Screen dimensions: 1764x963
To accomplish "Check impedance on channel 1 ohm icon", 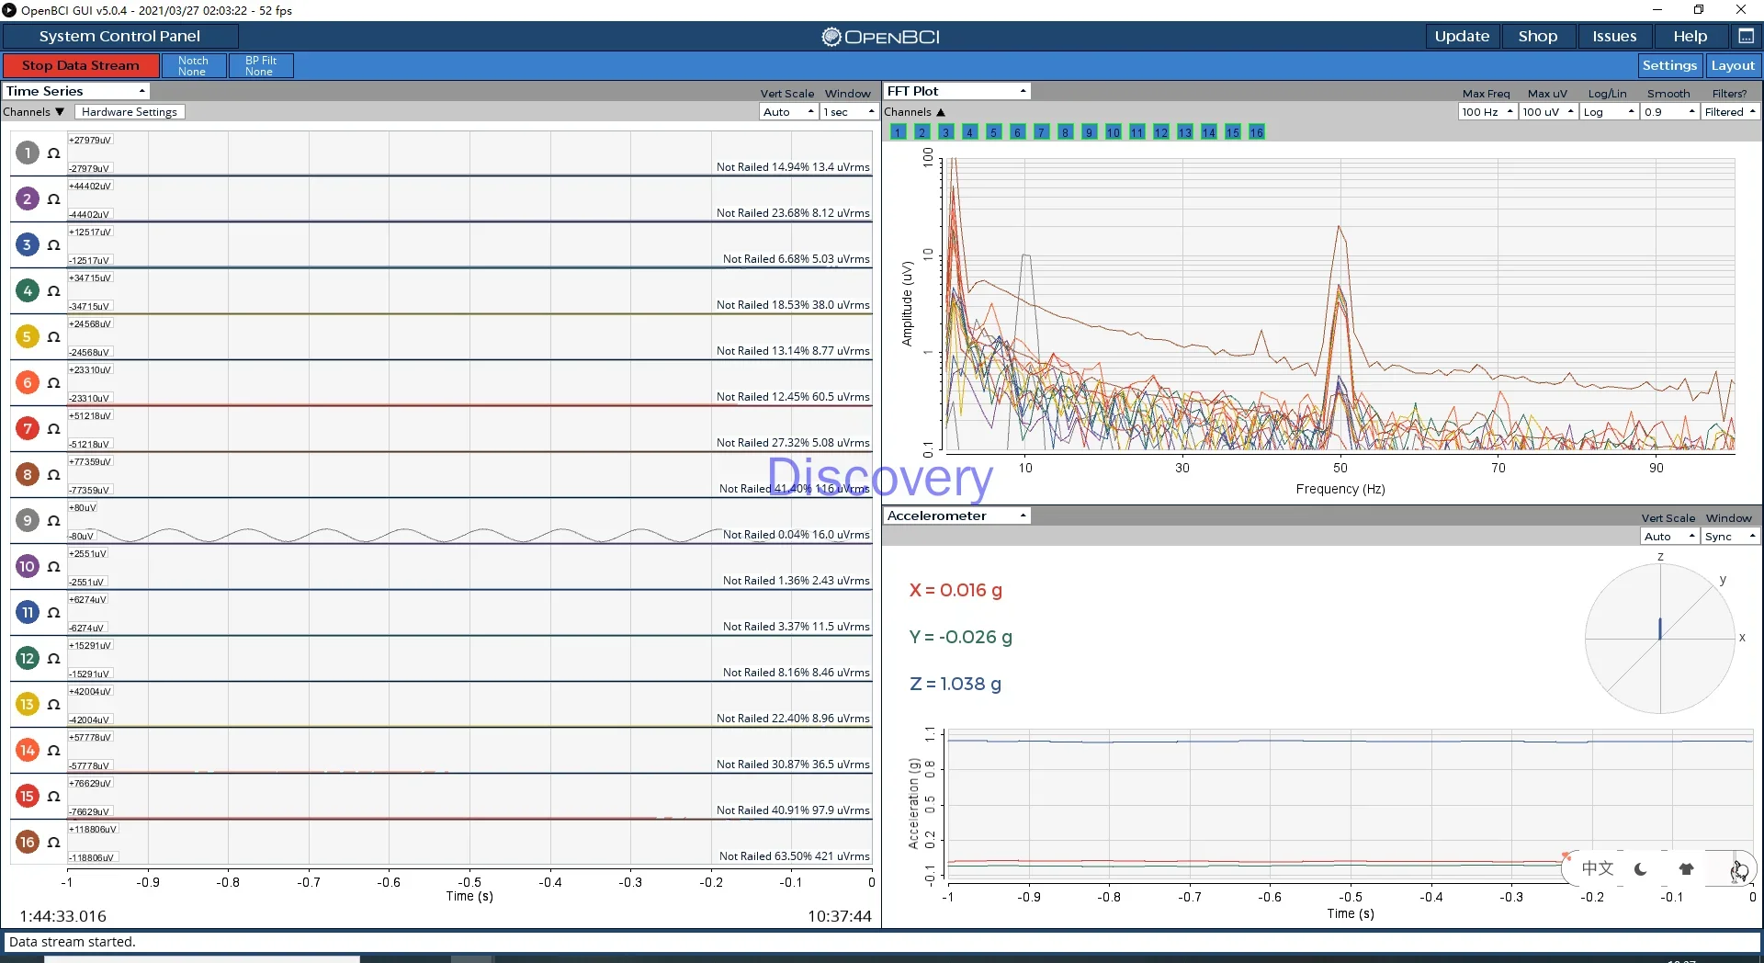I will (53, 153).
